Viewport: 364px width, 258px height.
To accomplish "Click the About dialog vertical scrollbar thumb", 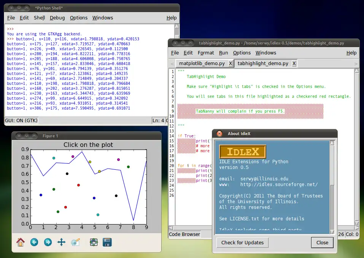I will tap(332, 166).
